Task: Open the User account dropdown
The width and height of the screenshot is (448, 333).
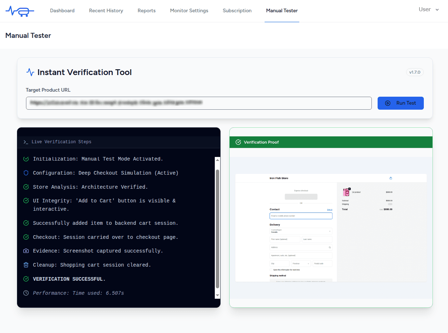Action: [x=428, y=9]
